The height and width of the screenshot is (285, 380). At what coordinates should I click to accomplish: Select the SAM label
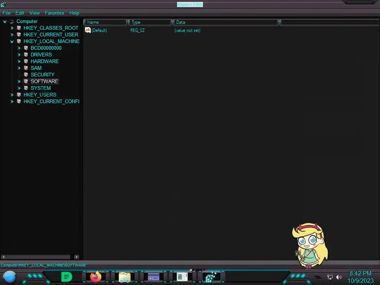click(x=36, y=68)
